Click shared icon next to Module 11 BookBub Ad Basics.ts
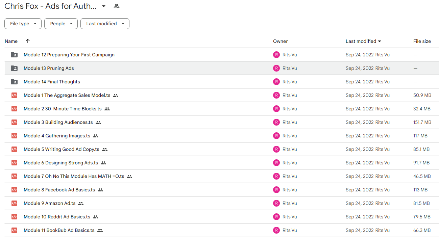The image size is (439, 239). 100,230
